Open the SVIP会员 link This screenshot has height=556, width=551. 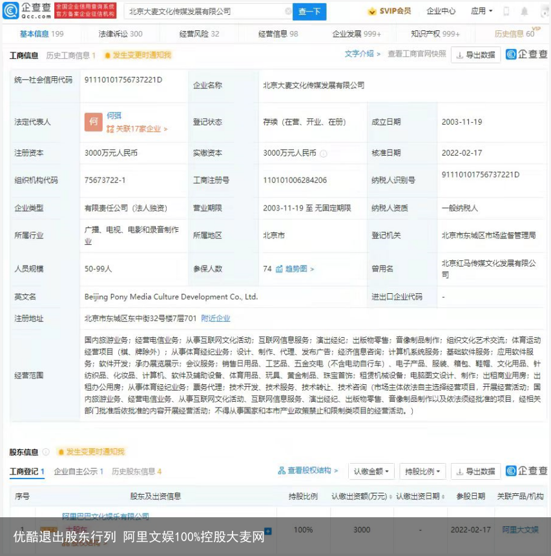395,11
